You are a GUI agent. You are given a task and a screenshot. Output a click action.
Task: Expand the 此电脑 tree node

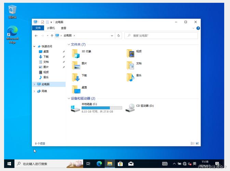pos(34,84)
